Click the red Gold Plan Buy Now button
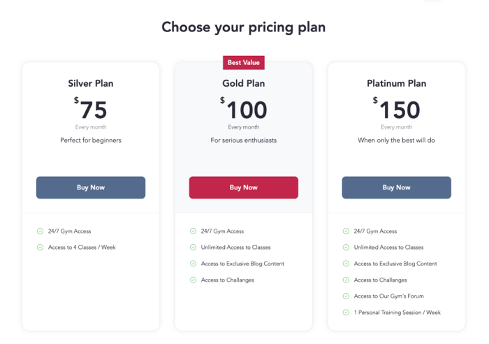This screenshot has height=344, width=489. pos(243,187)
